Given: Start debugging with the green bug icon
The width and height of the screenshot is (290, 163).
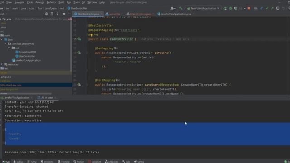Looking at the screenshot, I should [231, 8].
